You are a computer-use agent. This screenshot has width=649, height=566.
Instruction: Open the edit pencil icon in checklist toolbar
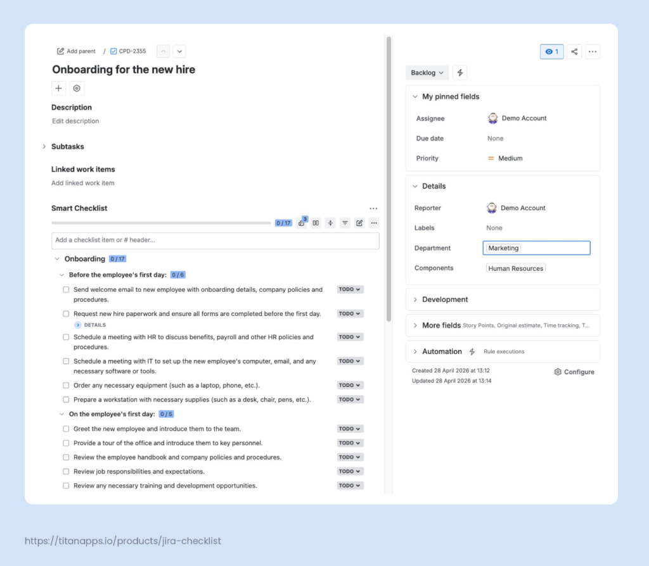(x=359, y=223)
